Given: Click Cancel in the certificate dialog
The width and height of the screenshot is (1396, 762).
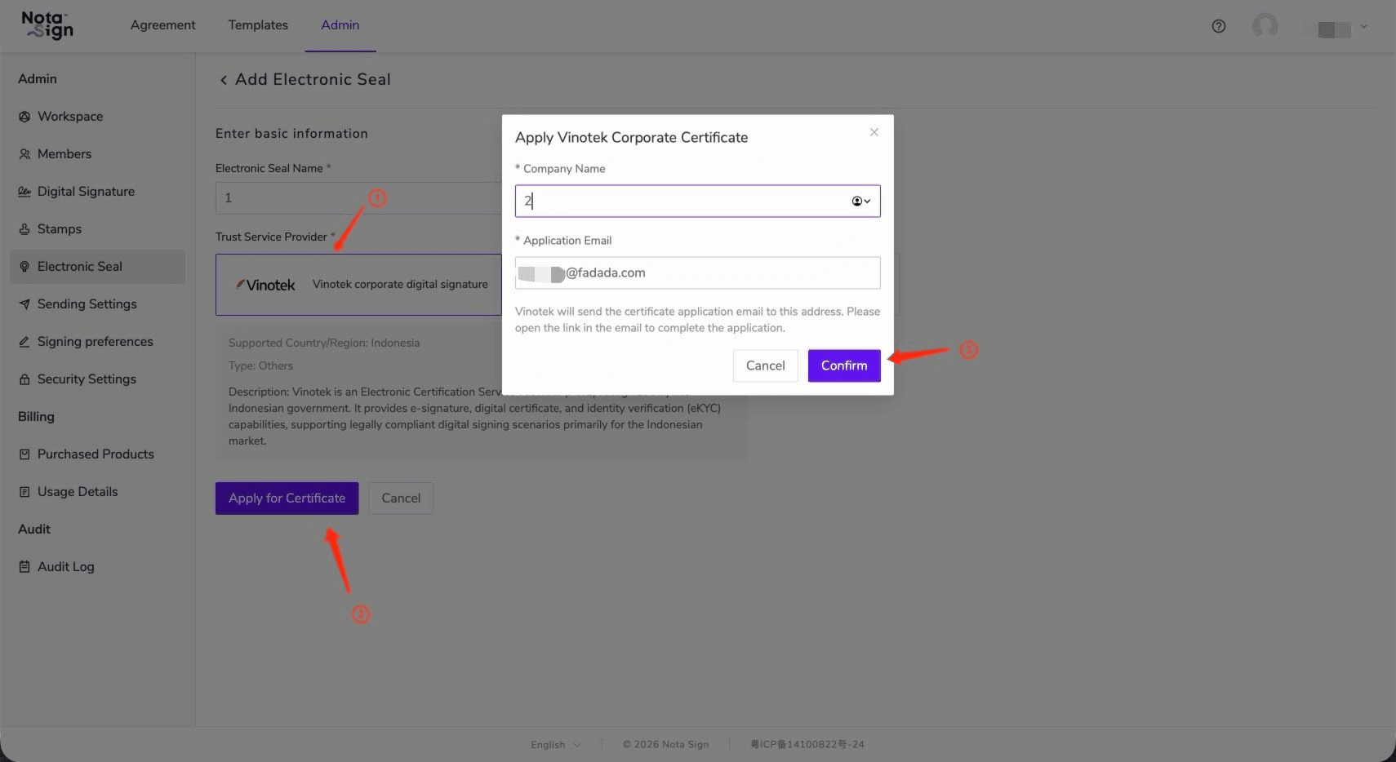Looking at the screenshot, I should [766, 365].
